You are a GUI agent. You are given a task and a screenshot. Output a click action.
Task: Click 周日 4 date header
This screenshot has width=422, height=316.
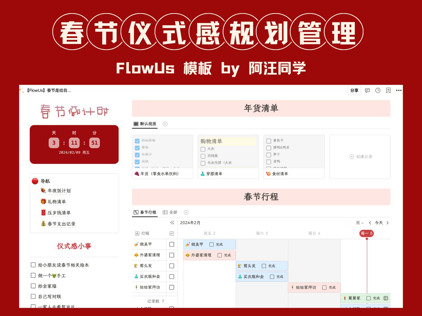tap(314, 233)
